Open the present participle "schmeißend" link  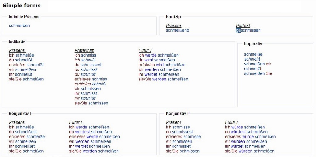pos(177,30)
